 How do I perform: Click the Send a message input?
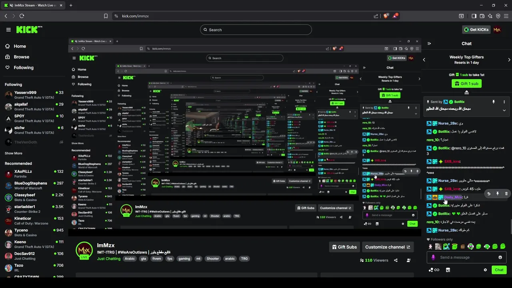[x=466, y=257]
